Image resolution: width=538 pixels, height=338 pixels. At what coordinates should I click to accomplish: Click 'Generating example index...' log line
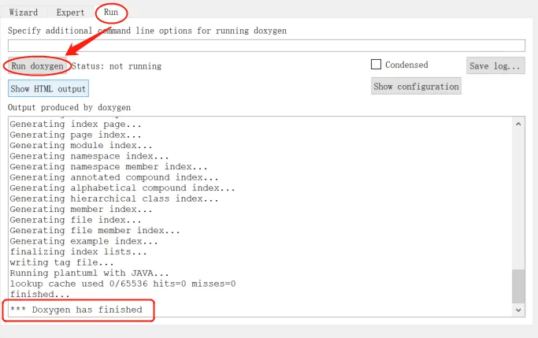click(83, 241)
